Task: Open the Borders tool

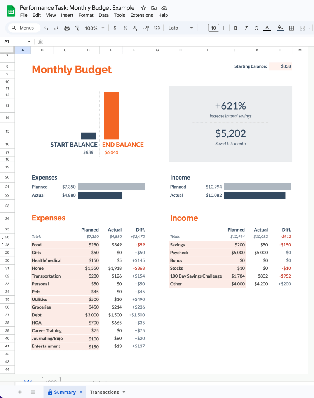Action: click(291, 28)
